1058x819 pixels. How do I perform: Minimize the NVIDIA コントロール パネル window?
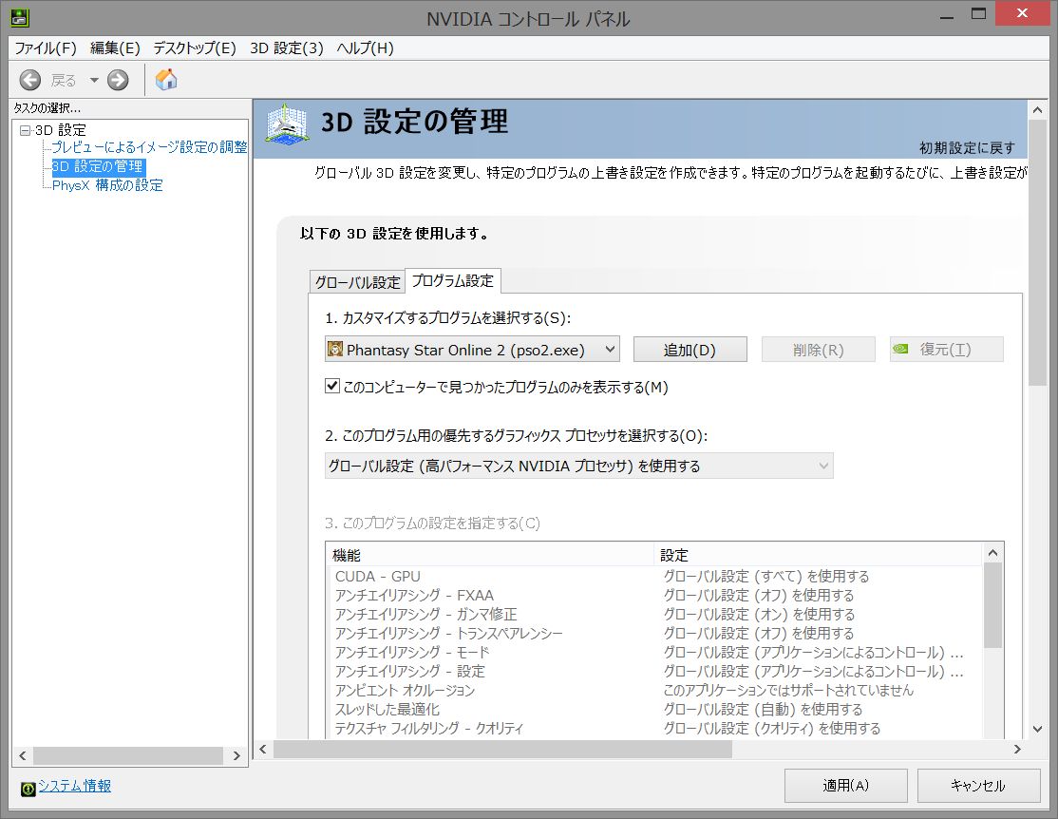(x=947, y=15)
